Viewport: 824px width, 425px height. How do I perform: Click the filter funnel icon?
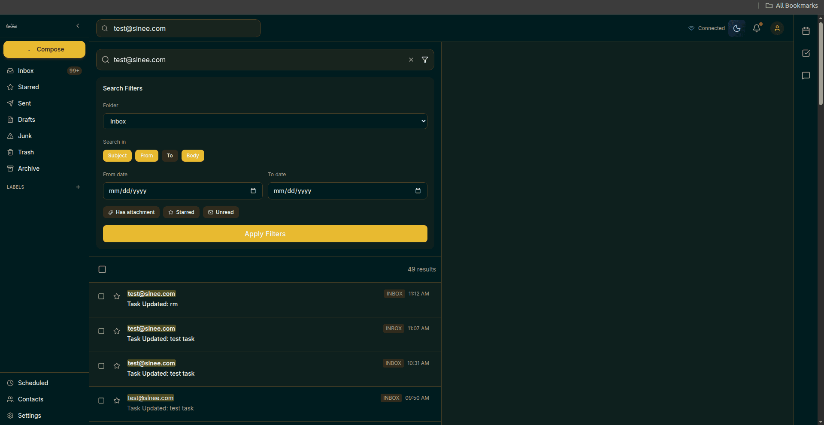point(424,60)
